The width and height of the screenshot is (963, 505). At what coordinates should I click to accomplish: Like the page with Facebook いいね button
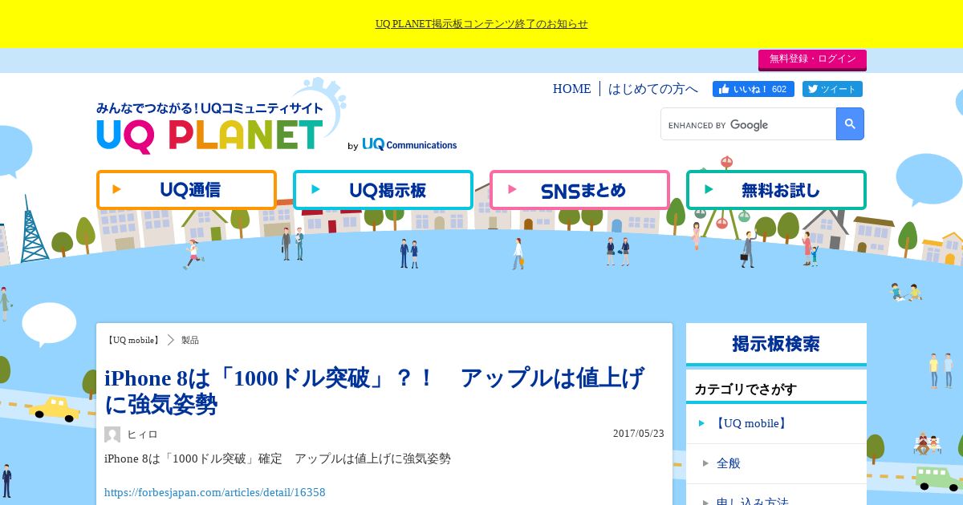(754, 89)
